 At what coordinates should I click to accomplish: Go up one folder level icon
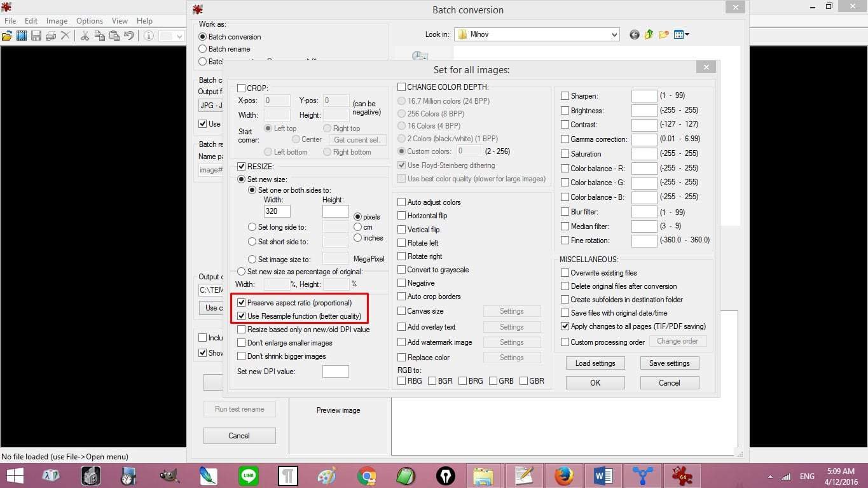(649, 34)
